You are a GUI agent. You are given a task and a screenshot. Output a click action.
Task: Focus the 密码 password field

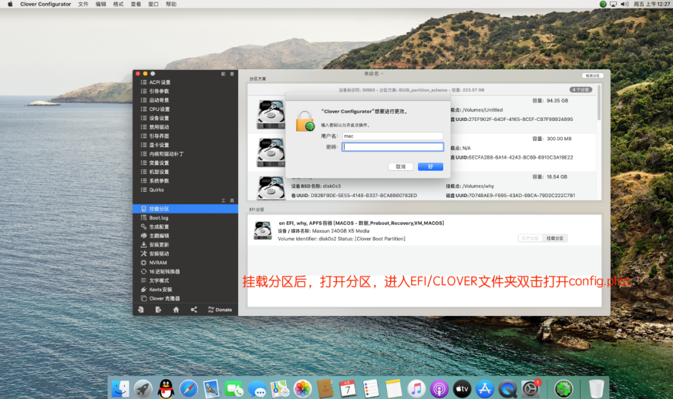(x=393, y=147)
